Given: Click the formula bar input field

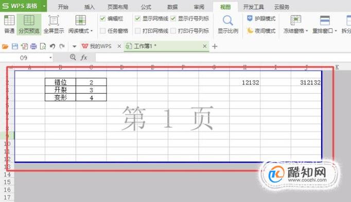Looking at the screenshot, I should (x=223, y=58).
